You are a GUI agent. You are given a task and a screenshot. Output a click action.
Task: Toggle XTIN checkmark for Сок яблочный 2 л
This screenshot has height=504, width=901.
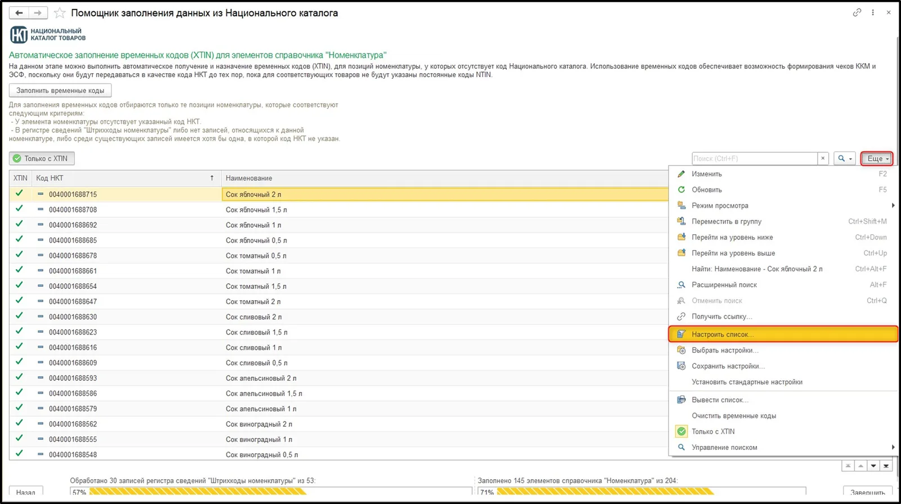coord(20,194)
